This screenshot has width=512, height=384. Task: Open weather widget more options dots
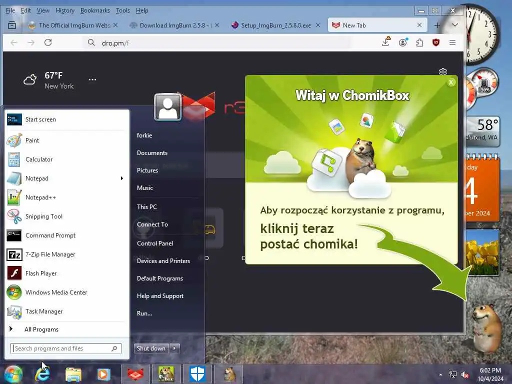[92, 79]
